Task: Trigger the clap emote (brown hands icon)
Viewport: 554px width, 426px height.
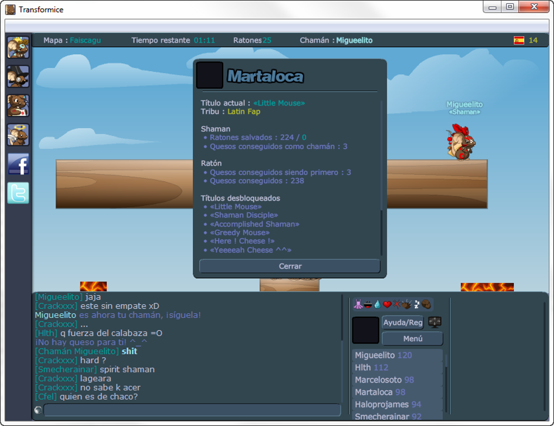Action: coord(406,304)
